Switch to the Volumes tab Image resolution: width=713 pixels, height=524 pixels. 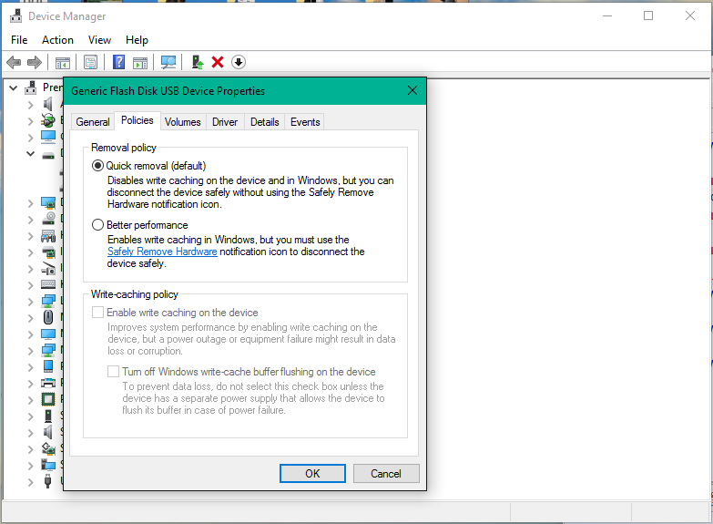(183, 122)
